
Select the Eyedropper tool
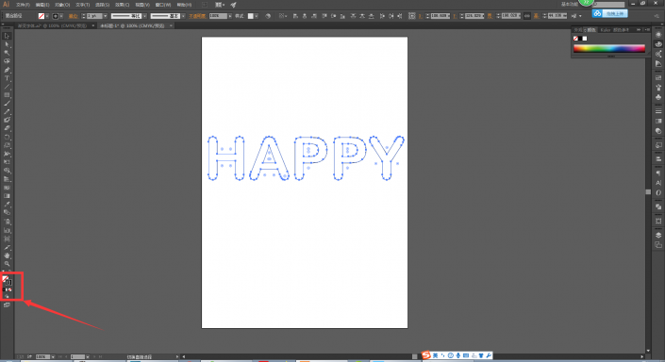pos(7,205)
